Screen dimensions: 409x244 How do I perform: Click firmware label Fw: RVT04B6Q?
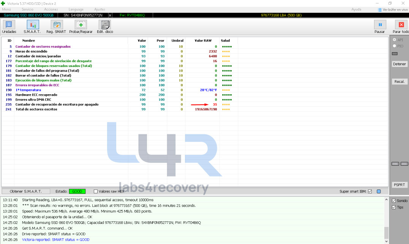(132, 16)
